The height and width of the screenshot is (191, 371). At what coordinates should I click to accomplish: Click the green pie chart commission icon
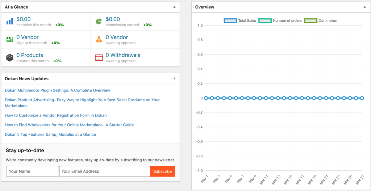[x=99, y=21]
